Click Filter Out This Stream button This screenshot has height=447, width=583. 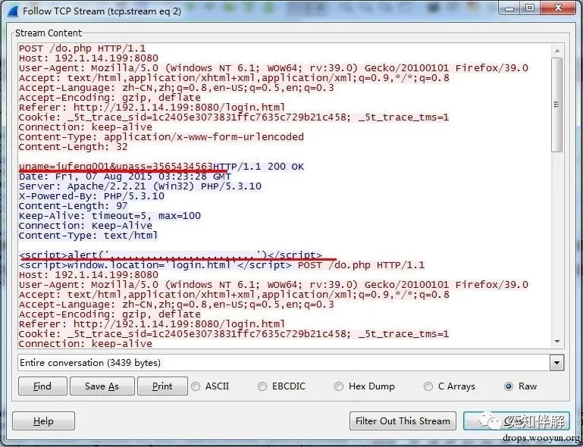pos(403,421)
